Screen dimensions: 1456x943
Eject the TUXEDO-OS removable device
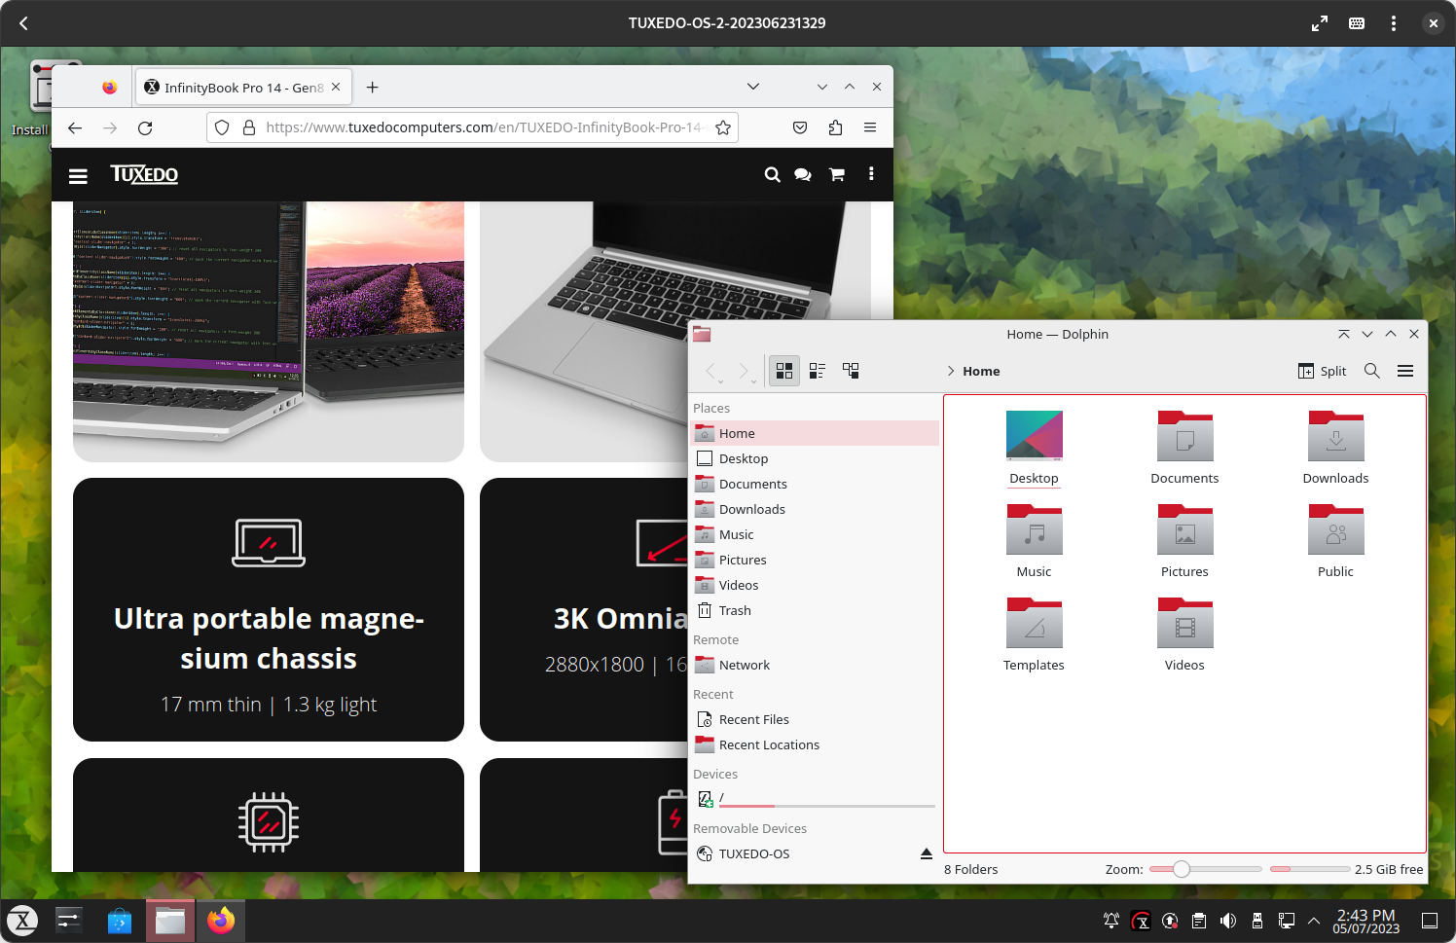tap(927, 853)
